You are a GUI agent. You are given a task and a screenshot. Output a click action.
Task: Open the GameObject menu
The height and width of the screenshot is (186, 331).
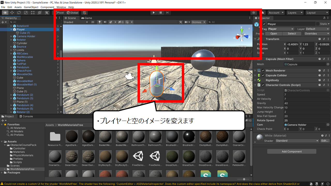click(x=31, y=7)
